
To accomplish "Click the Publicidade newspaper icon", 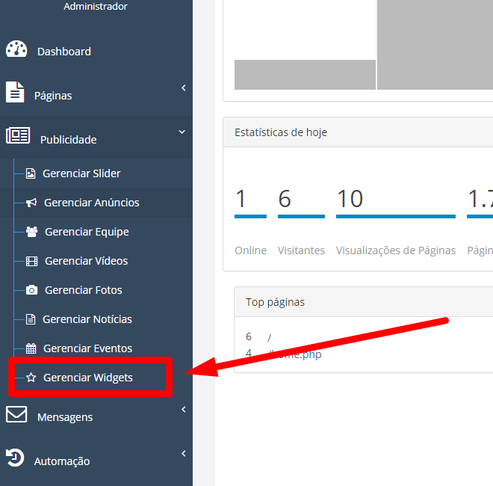I will tap(18, 137).
